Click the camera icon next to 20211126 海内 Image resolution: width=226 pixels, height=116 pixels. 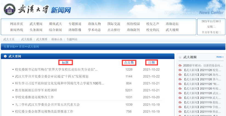[x=180, y=75]
